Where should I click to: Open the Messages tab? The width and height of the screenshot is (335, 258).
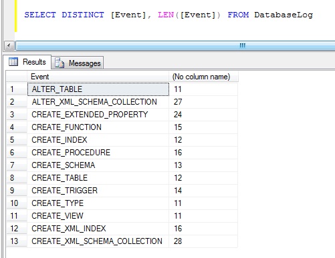point(78,63)
